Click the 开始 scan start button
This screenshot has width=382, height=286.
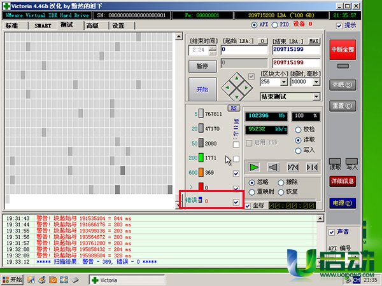coord(202,89)
